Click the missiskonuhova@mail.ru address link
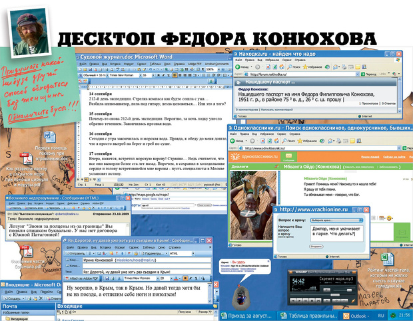 tap(136, 260)
